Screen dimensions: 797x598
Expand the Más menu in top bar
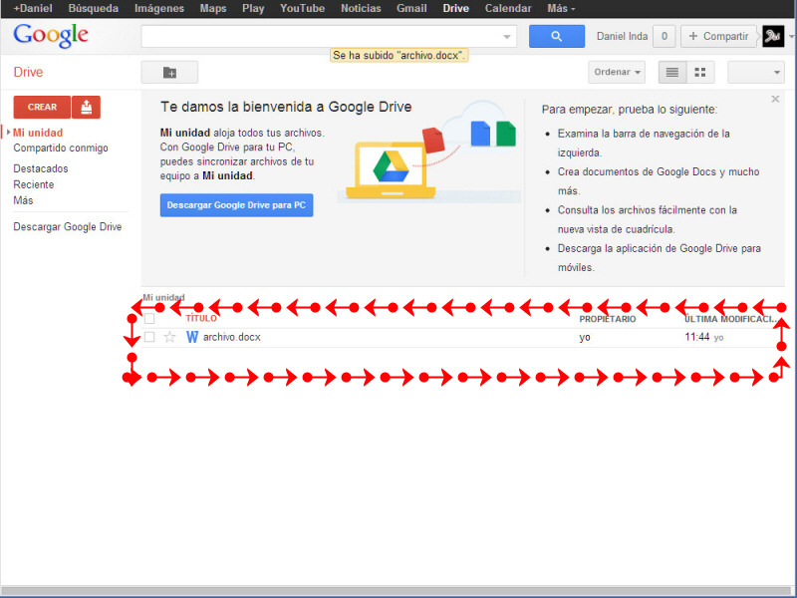[561, 9]
